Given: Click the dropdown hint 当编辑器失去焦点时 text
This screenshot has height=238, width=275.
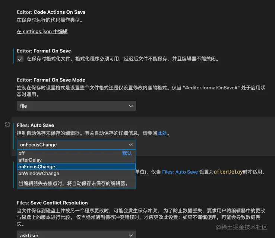Looking at the screenshot, I should tap(74, 184).
